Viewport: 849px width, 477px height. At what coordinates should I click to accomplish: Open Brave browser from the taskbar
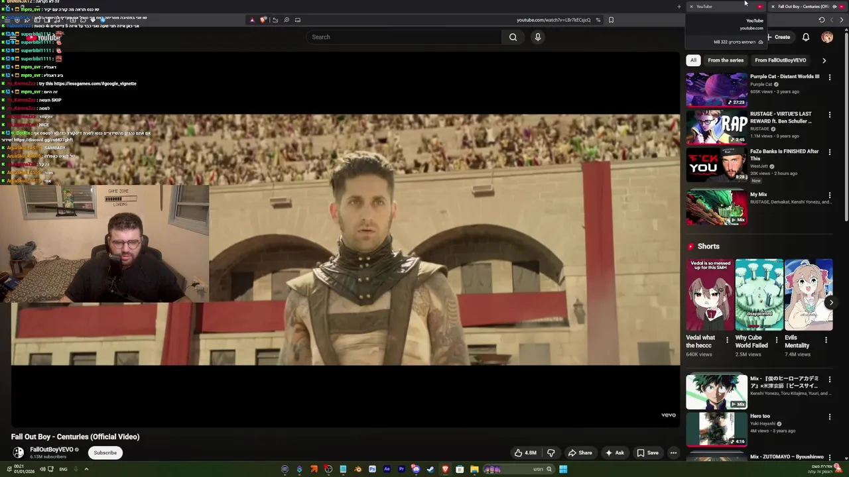point(445,469)
